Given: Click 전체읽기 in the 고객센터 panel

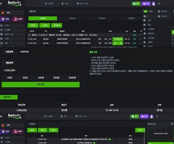Looking at the screenshot, I should (32, 130).
